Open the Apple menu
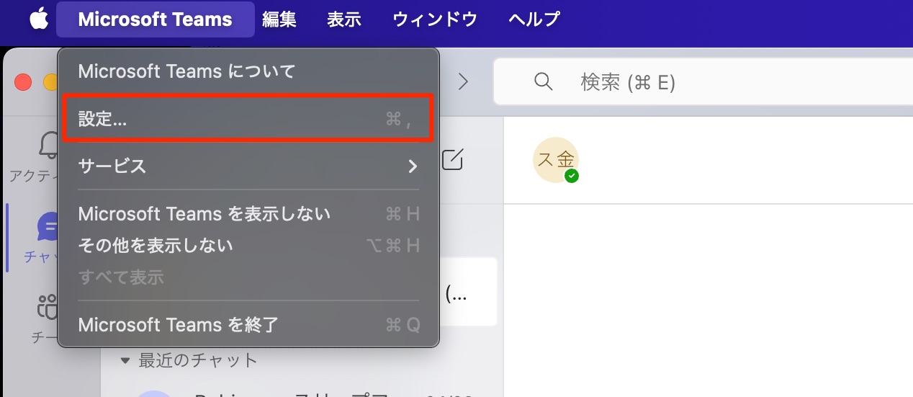The height and width of the screenshot is (397, 913). [x=39, y=19]
